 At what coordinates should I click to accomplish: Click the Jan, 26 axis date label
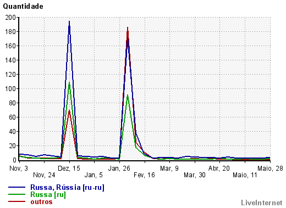pyautogui.click(x=119, y=168)
